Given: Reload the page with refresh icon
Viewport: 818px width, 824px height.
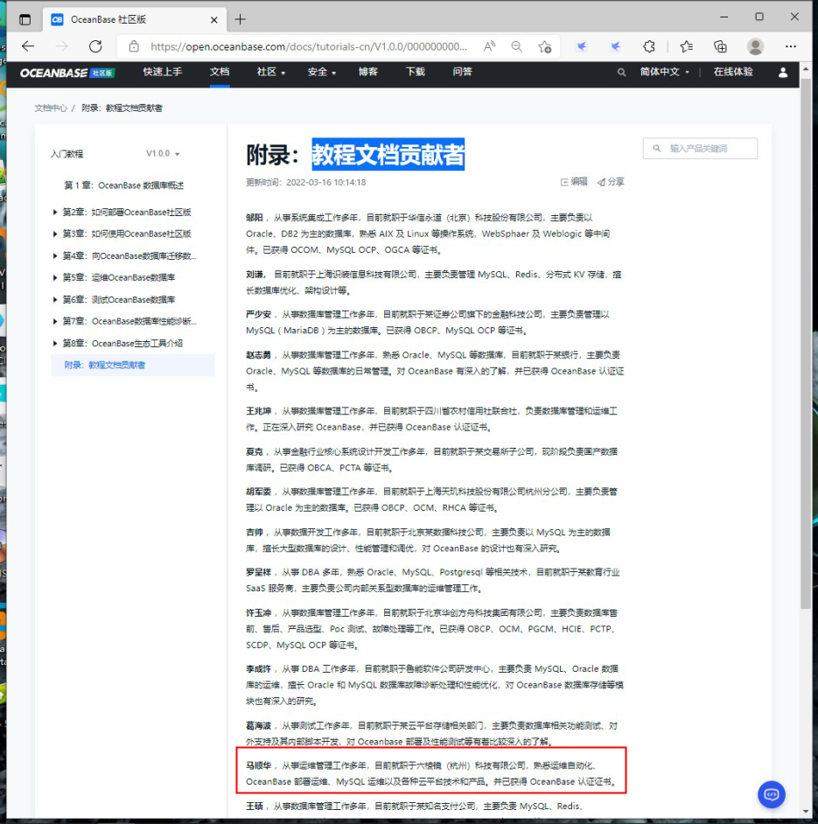Looking at the screenshot, I should [95, 46].
